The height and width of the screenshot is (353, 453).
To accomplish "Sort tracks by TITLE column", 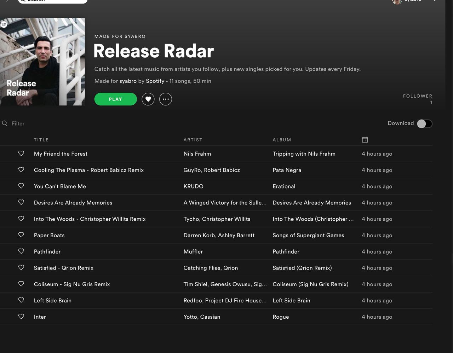I will tap(41, 140).
